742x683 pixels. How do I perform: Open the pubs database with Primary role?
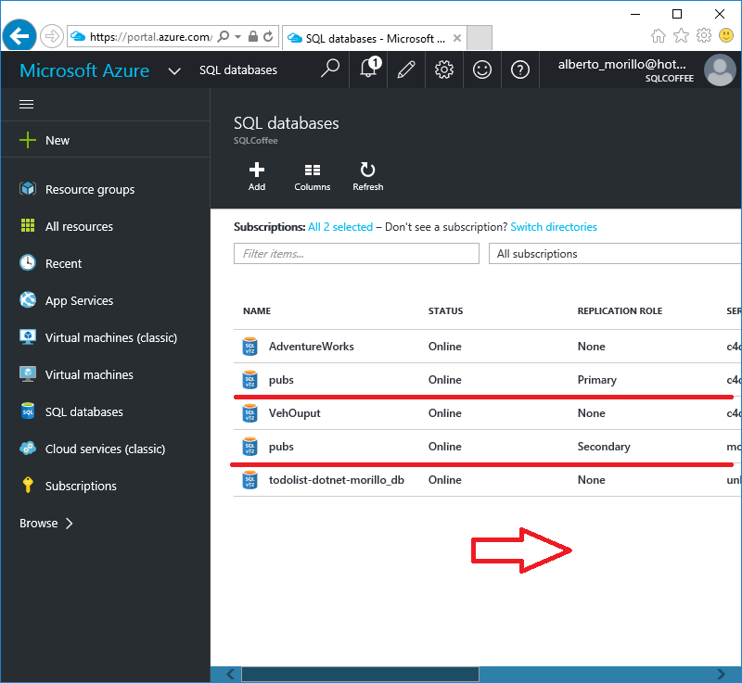(x=488, y=380)
